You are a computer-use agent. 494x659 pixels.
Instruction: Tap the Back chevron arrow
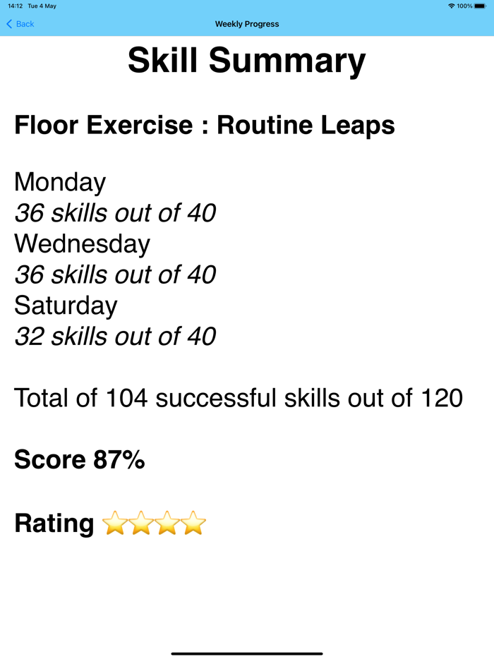click(x=9, y=24)
